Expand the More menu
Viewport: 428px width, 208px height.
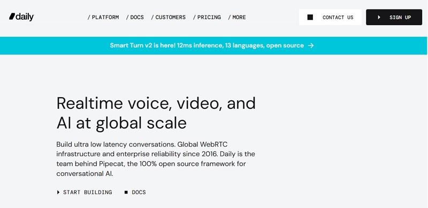(x=237, y=17)
